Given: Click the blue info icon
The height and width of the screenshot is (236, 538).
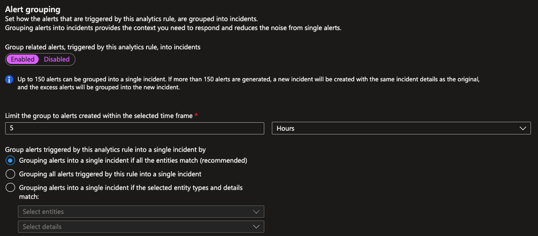Looking at the screenshot, I should 9,80.
